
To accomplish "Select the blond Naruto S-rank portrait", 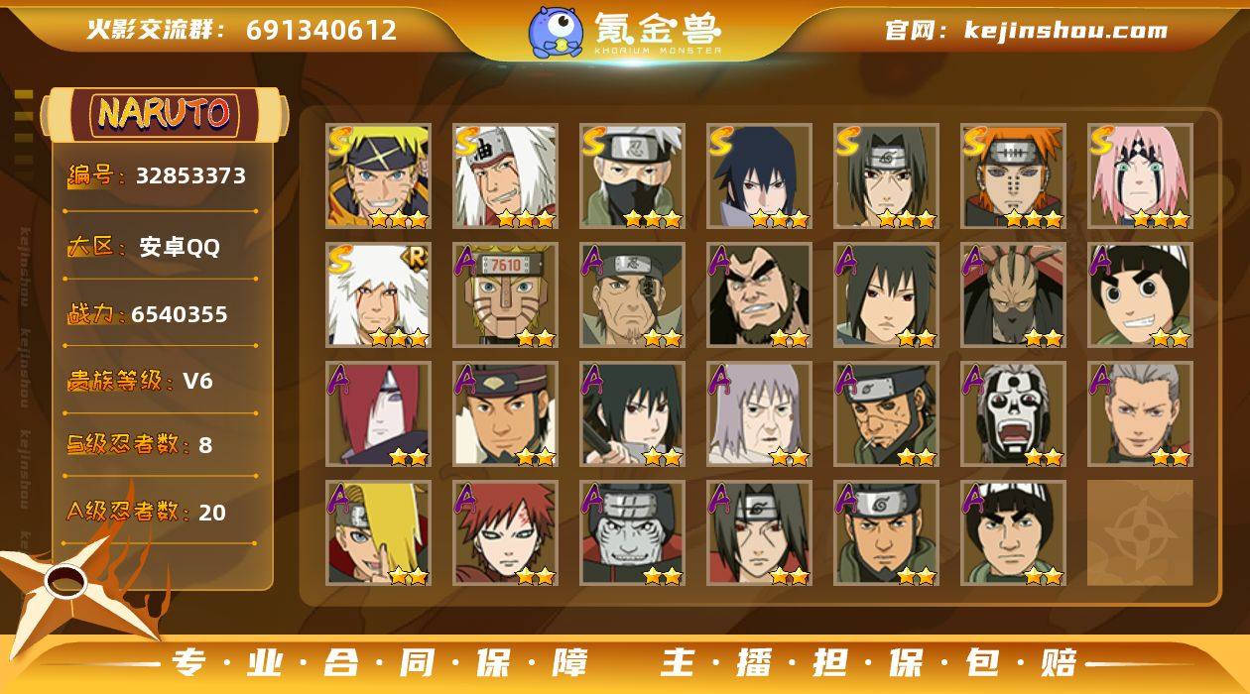I will [x=378, y=176].
